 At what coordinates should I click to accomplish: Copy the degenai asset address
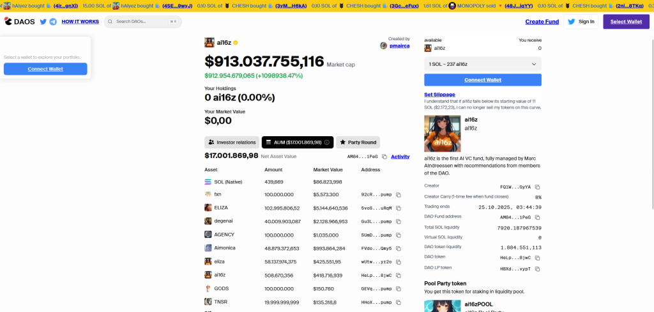[399, 222]
